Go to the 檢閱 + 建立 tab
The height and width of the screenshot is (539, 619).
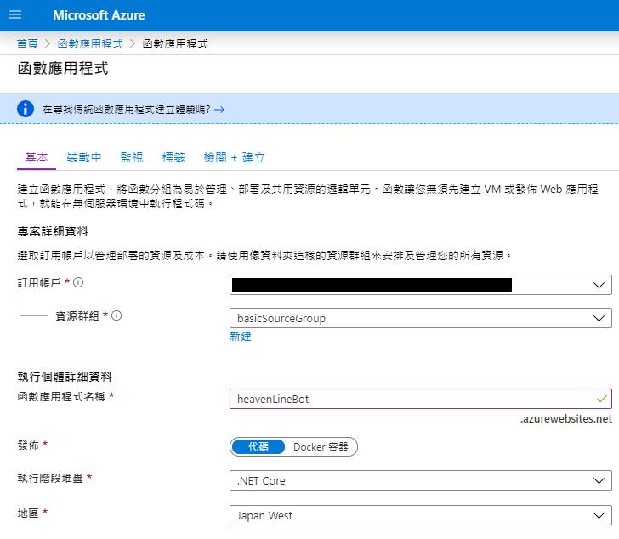click(x=234, y=157)
